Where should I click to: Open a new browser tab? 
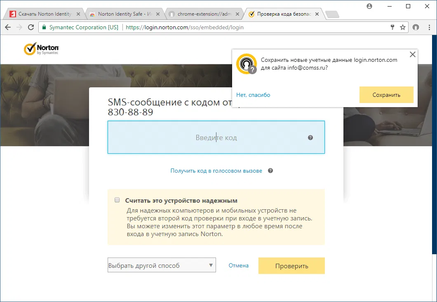pos(332,14)
